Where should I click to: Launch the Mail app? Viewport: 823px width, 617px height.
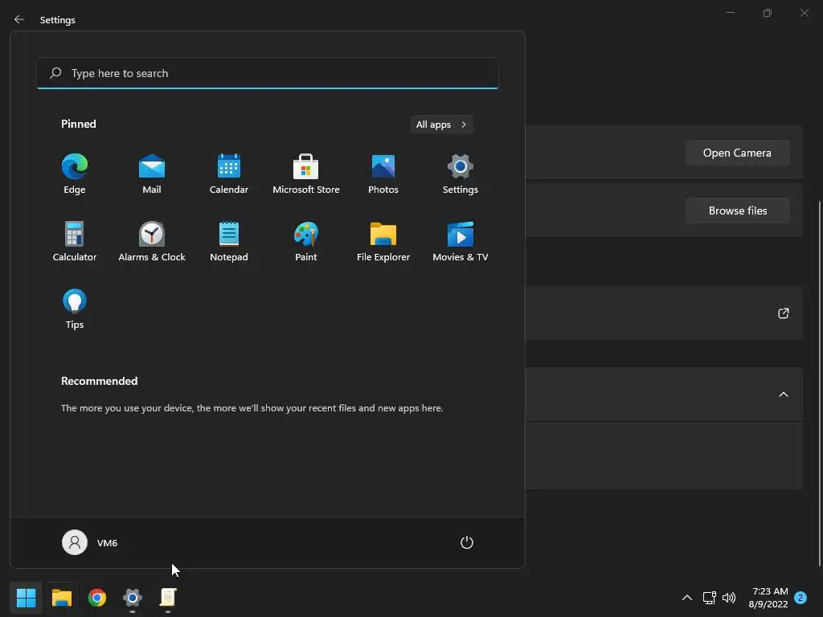tap(152, 174)
